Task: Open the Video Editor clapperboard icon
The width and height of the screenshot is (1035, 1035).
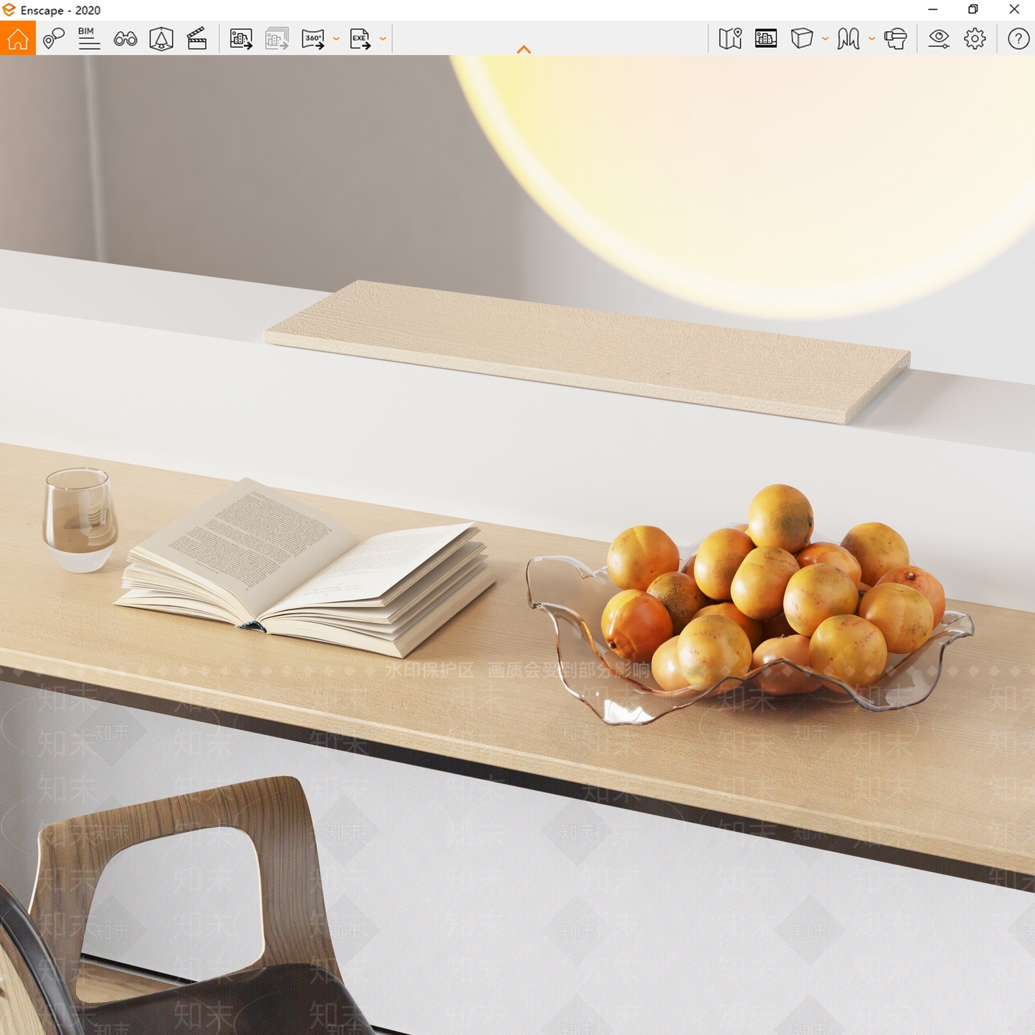Action: [x=197, y=39]
